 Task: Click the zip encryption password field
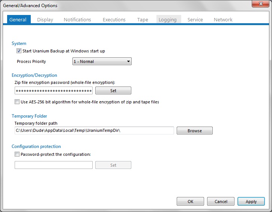(x=54, y=91)
